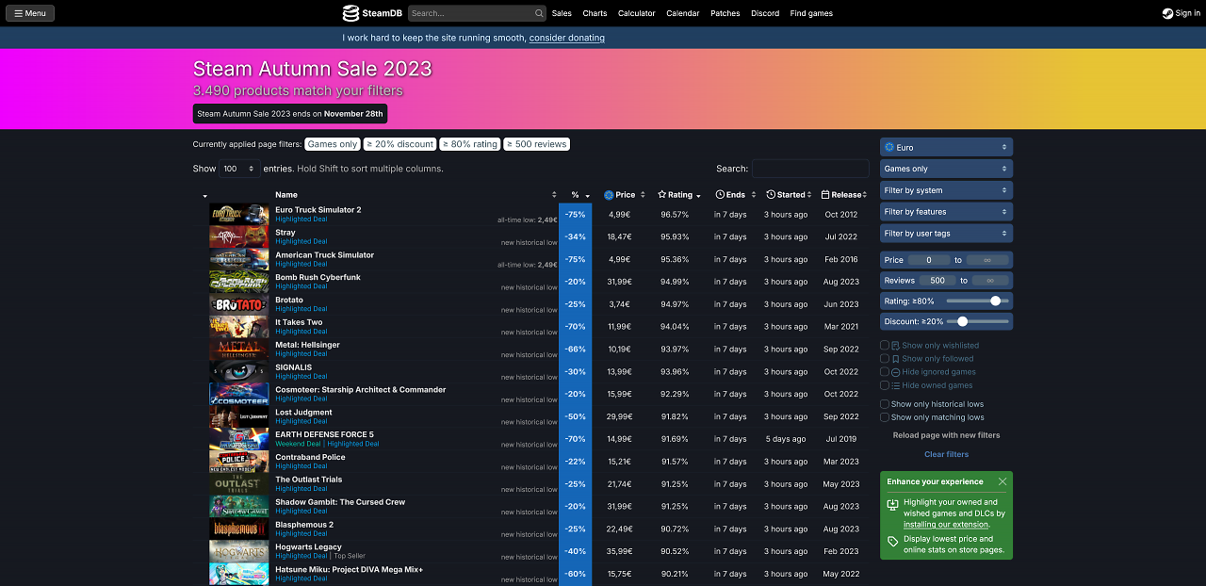The width and height of the screenshot is (1206, 586).
Task: Click the Discount ≥20% slider handle
Action: click(x=962, y=321)
